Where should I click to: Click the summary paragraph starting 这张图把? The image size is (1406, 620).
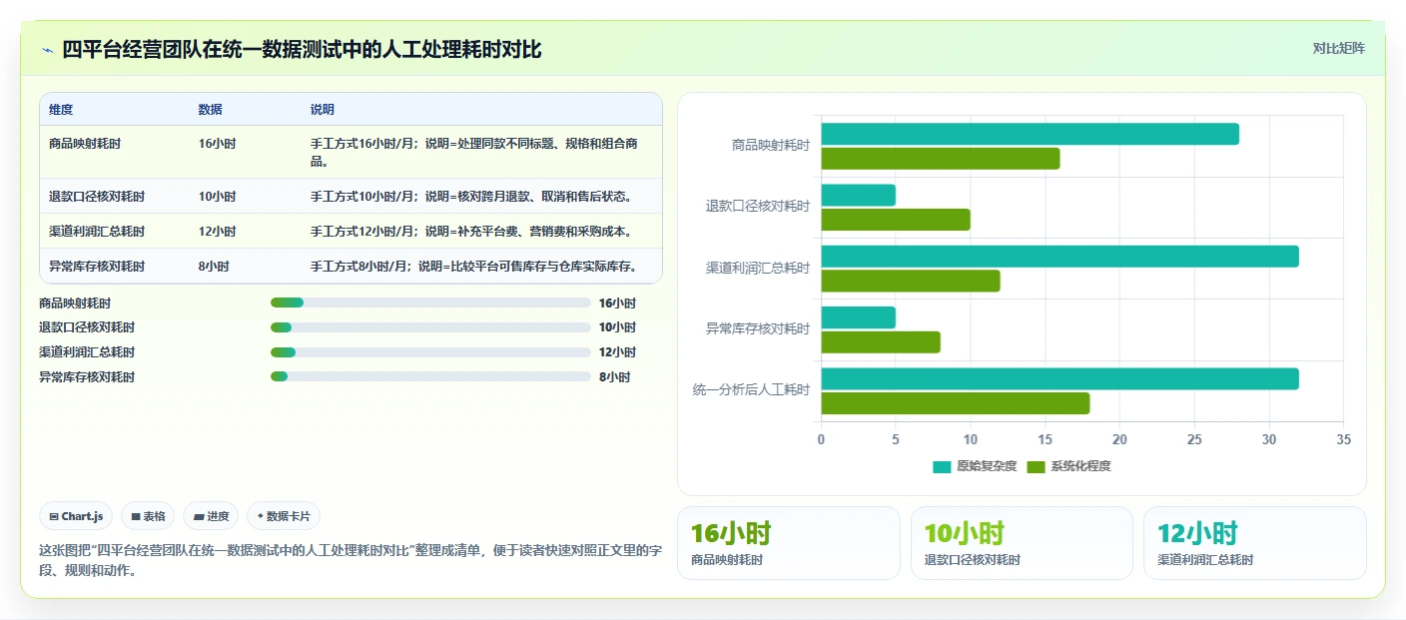click(x=351, y=561)
